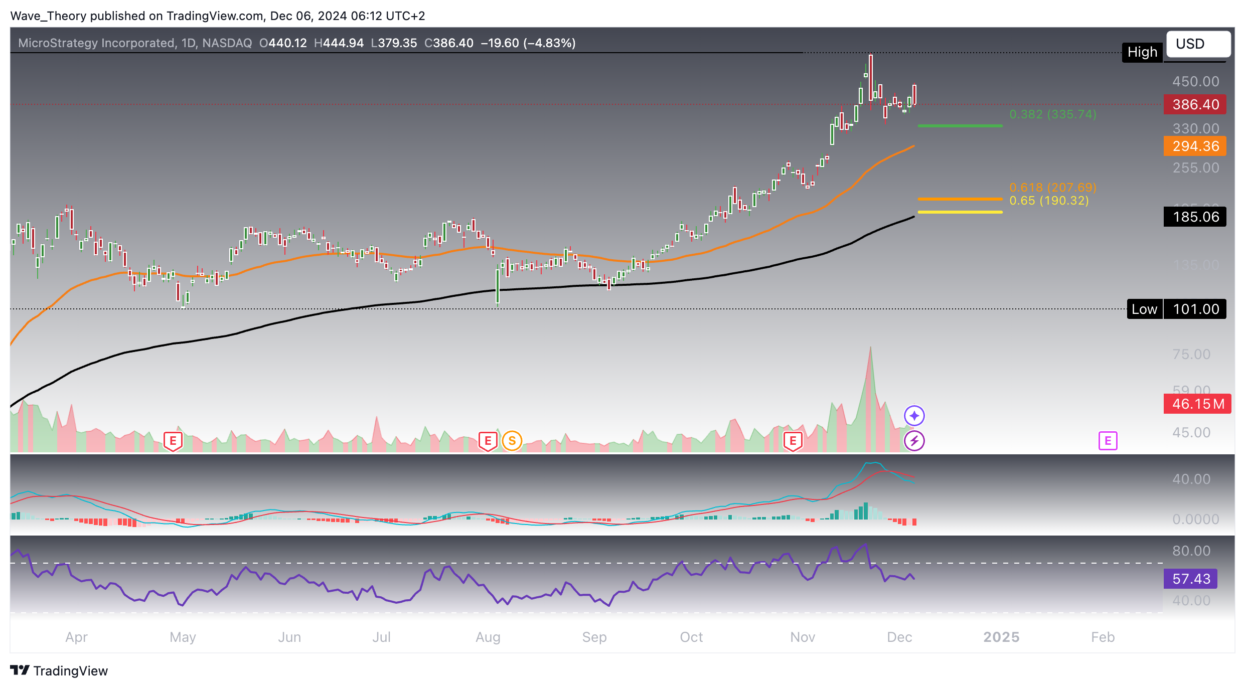Viewport: 1245px width, 688px height.
Task: Click the black 185.06 moving average tag
Action: click(1195, 217)
